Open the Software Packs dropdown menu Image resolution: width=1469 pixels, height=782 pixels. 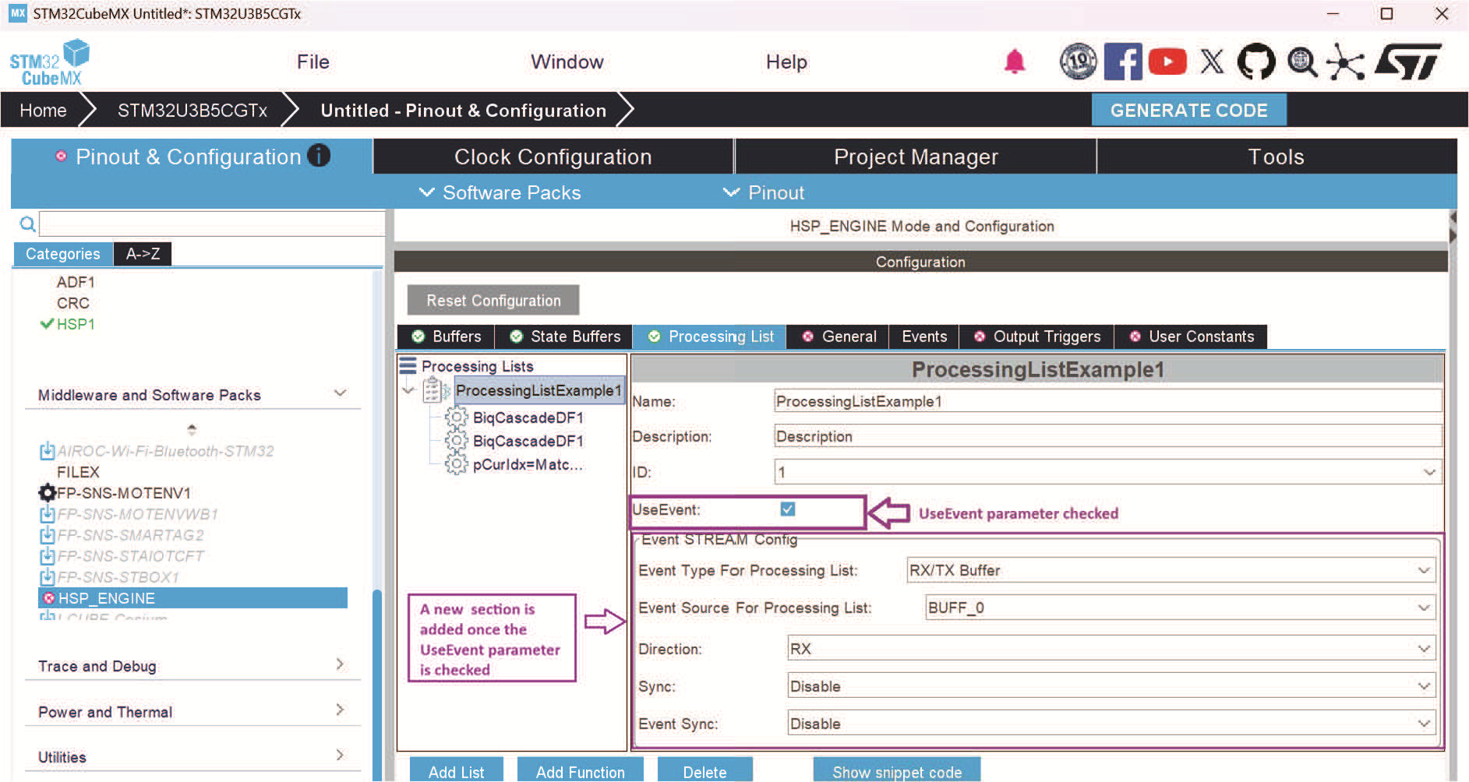(500, 192)
